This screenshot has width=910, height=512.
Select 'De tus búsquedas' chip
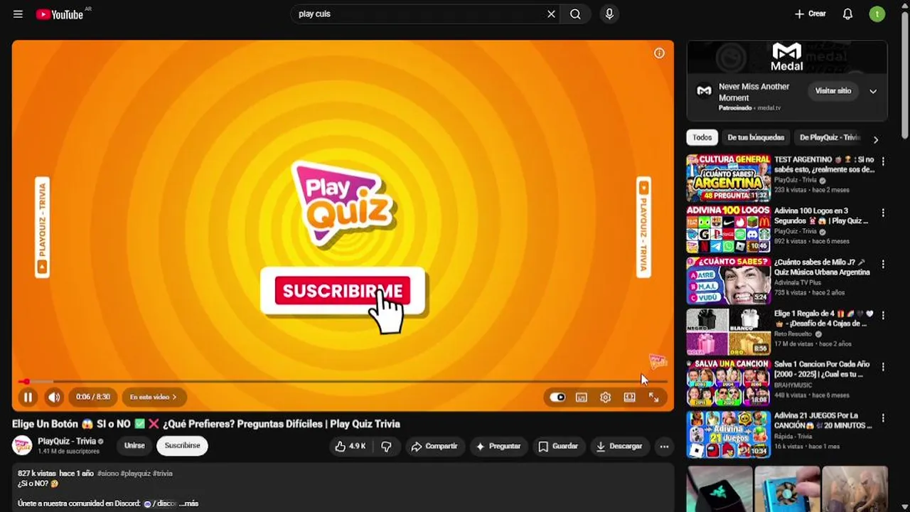pos(756,138)
